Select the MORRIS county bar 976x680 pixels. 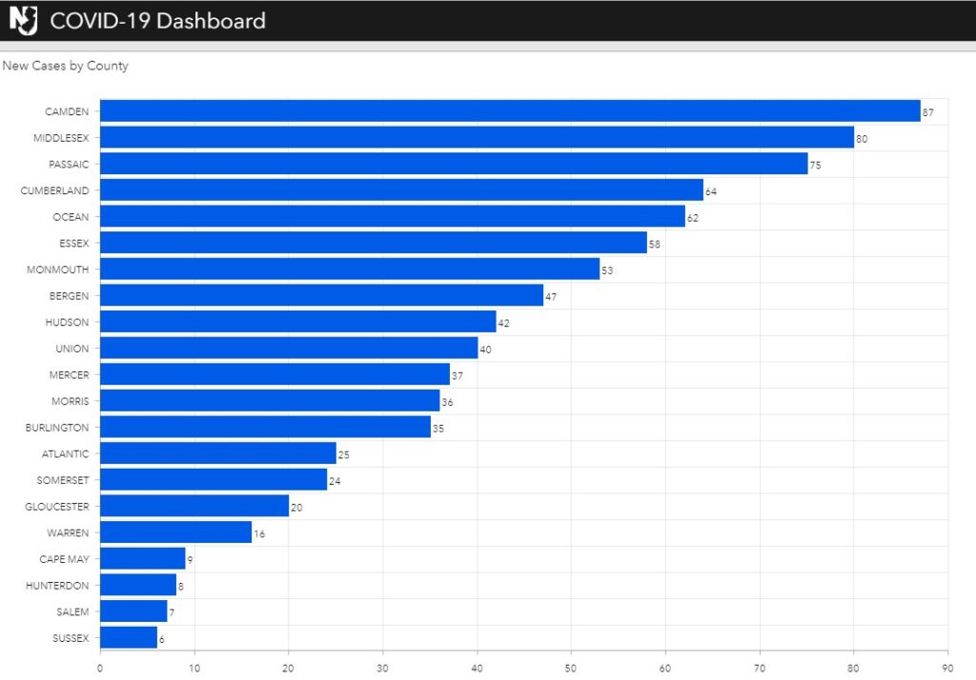pyautogui.click(x=270, y=401)
